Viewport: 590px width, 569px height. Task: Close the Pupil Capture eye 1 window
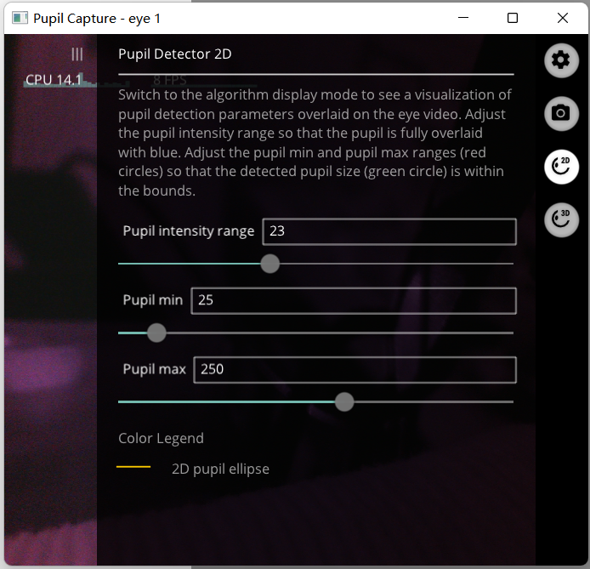tap(563, 18)
